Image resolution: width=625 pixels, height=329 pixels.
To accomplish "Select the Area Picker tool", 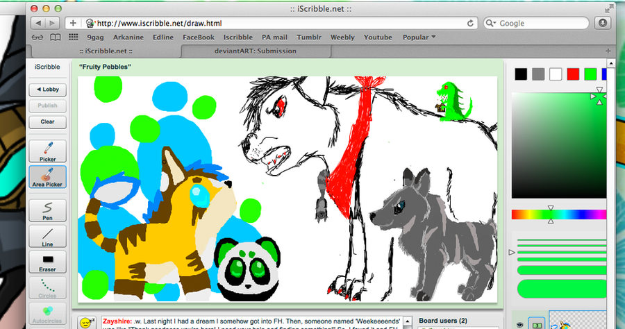I will coord(47,177).
